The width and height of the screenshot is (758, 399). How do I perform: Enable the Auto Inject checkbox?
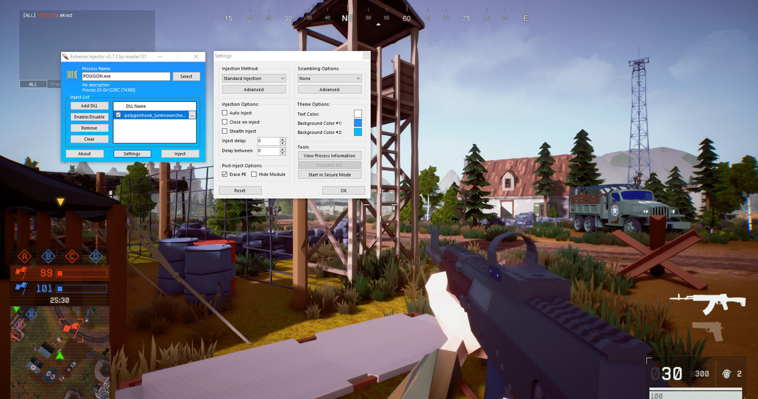point(224,112)
